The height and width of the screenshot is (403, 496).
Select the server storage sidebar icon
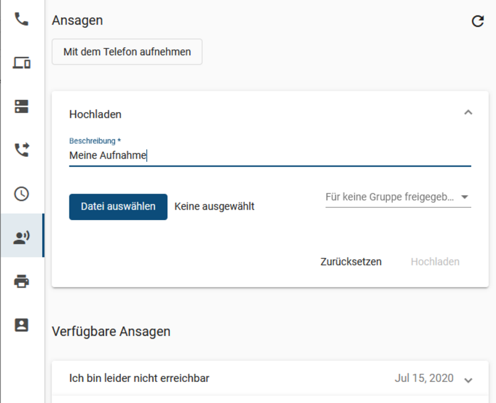coord(22,106)
